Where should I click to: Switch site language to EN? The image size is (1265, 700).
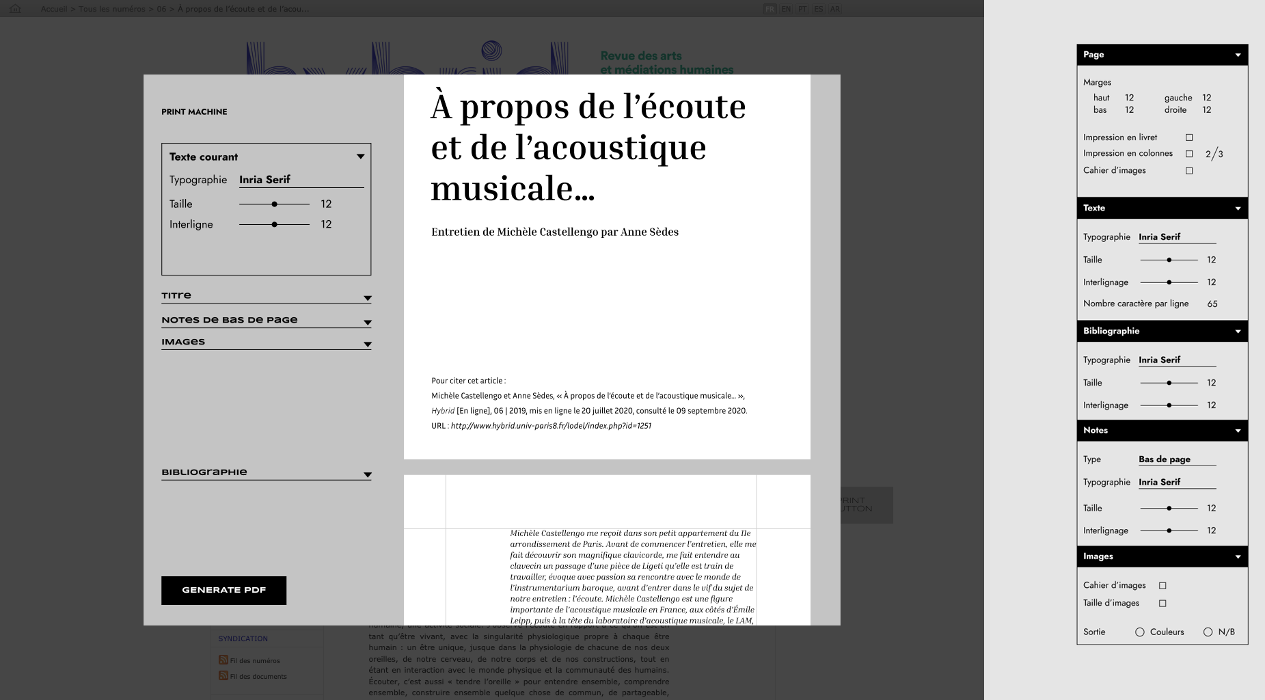[786, 9]
